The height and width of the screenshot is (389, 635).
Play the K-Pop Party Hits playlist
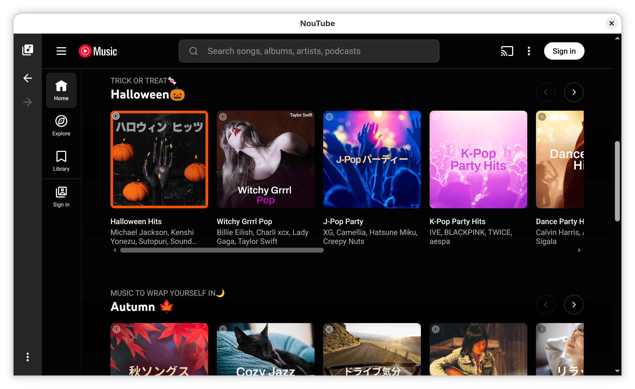(x=478, y=160)
